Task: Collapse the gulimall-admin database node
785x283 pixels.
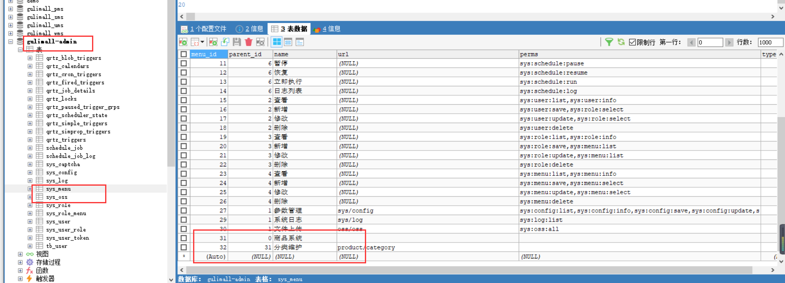Action: 11,41
